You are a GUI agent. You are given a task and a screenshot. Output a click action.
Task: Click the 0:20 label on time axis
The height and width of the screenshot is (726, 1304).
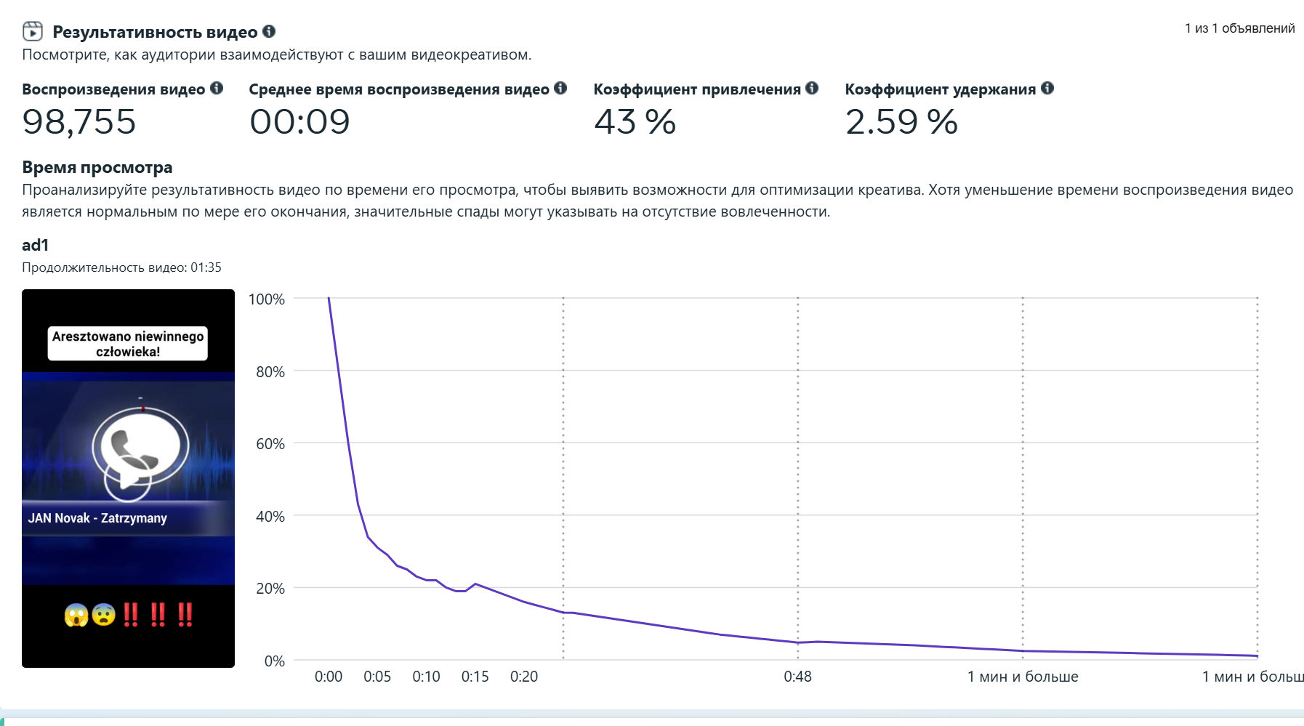(x=524, y=677)
